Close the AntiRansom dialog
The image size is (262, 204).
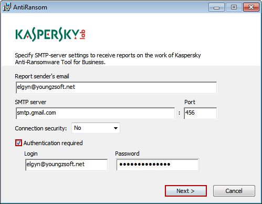point(251,7)
